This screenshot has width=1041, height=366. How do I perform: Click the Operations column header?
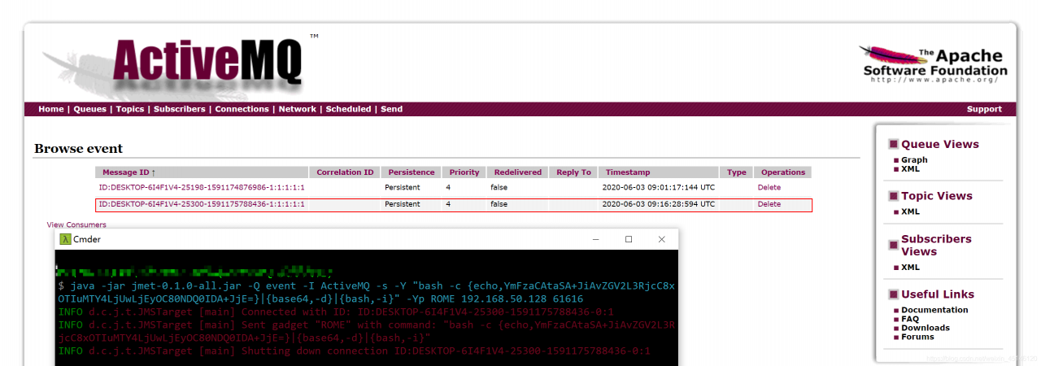(x=783, y=172)
